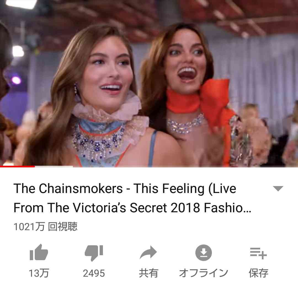Tap the save-to-playlist plus icon

258,253
